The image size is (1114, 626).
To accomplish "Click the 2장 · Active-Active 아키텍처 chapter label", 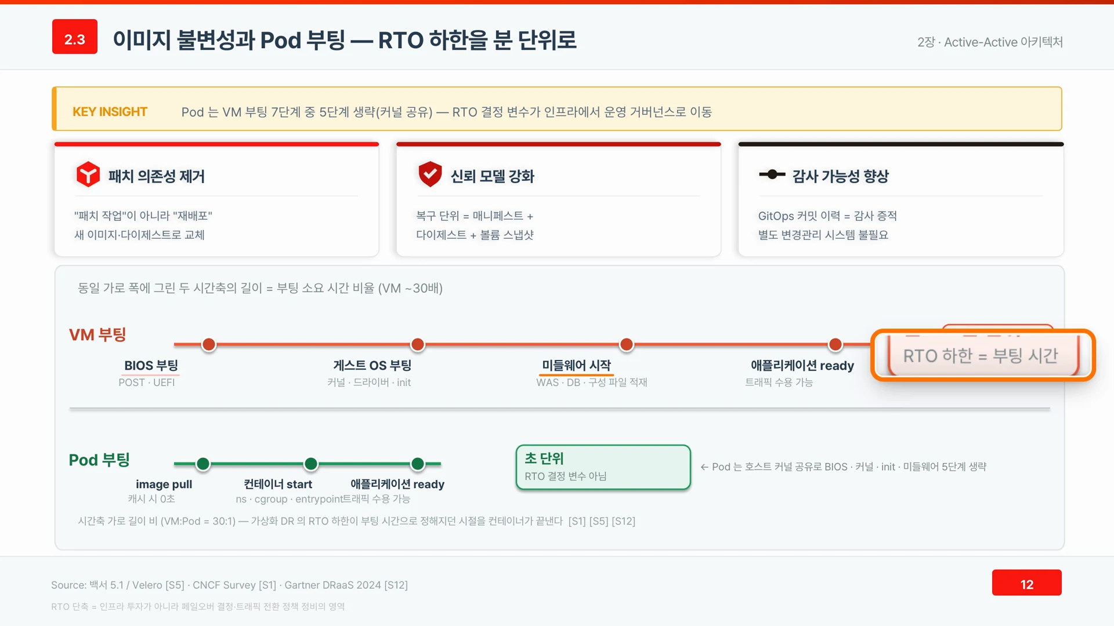I will coord(990,42).
